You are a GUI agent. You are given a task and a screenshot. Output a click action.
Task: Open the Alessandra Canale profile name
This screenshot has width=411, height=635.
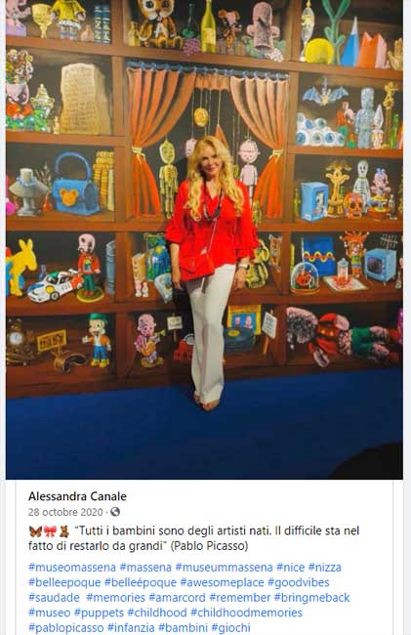tap(77, 496)
